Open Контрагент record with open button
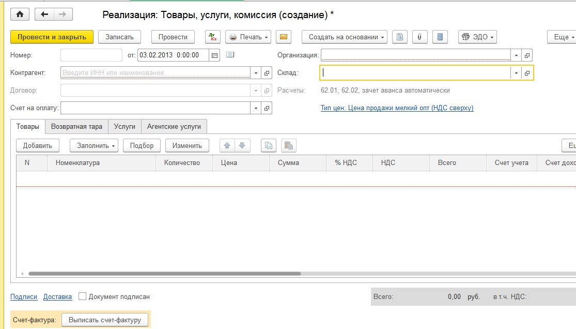The width and height of the screenshot is (576, 329). (267, 73)
